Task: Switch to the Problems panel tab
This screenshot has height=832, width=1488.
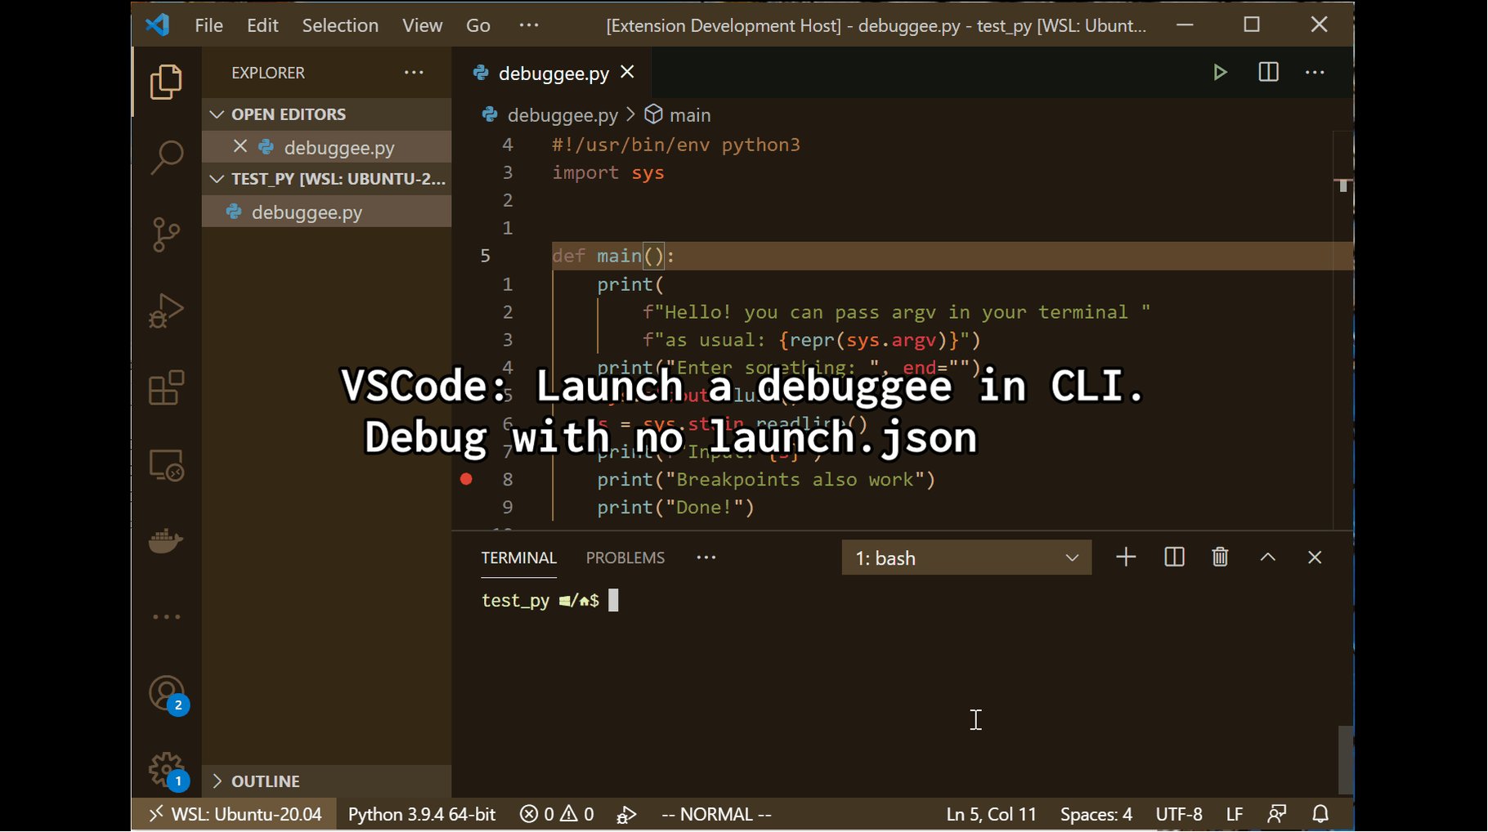Action: pyautogui.click(x=625, y=557)
